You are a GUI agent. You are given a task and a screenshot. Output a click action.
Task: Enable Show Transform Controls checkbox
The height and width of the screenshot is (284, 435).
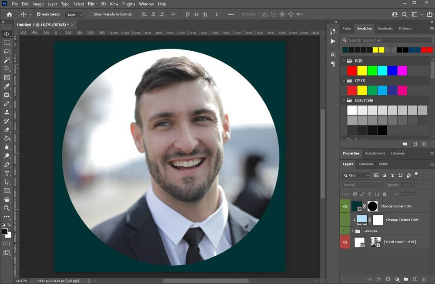coord(90,14)
